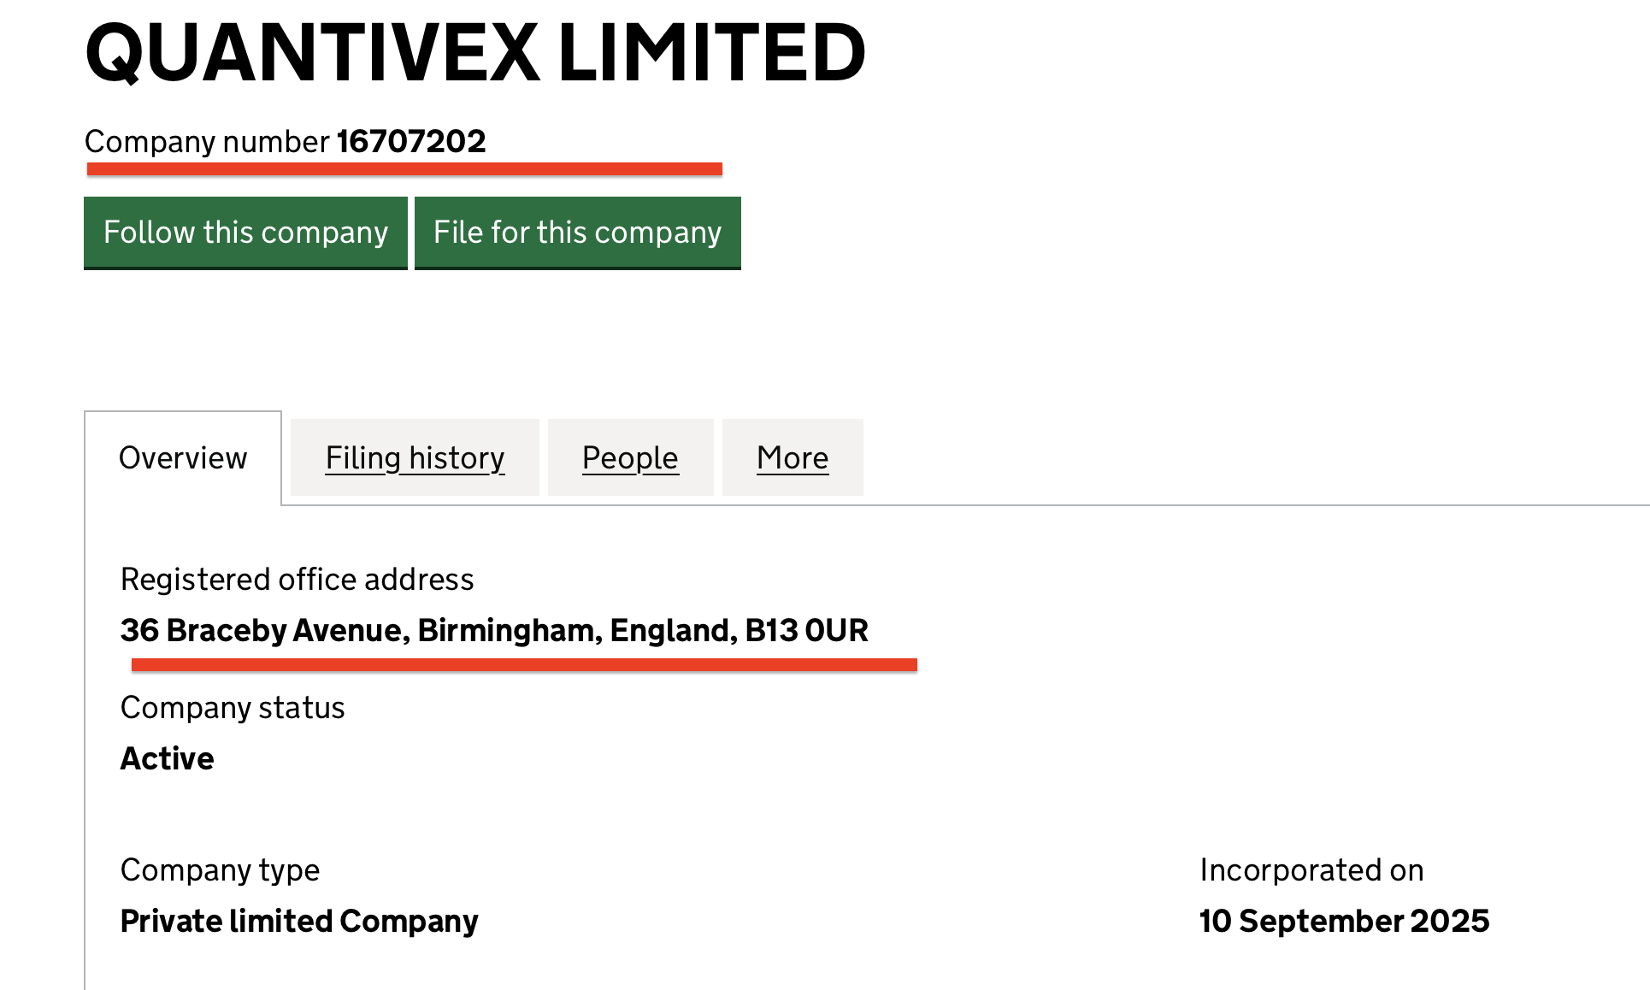Click the red underline beneath company number
This screenshot has height=990, width=1650.
pyautogui.click(x=404, y=169)
